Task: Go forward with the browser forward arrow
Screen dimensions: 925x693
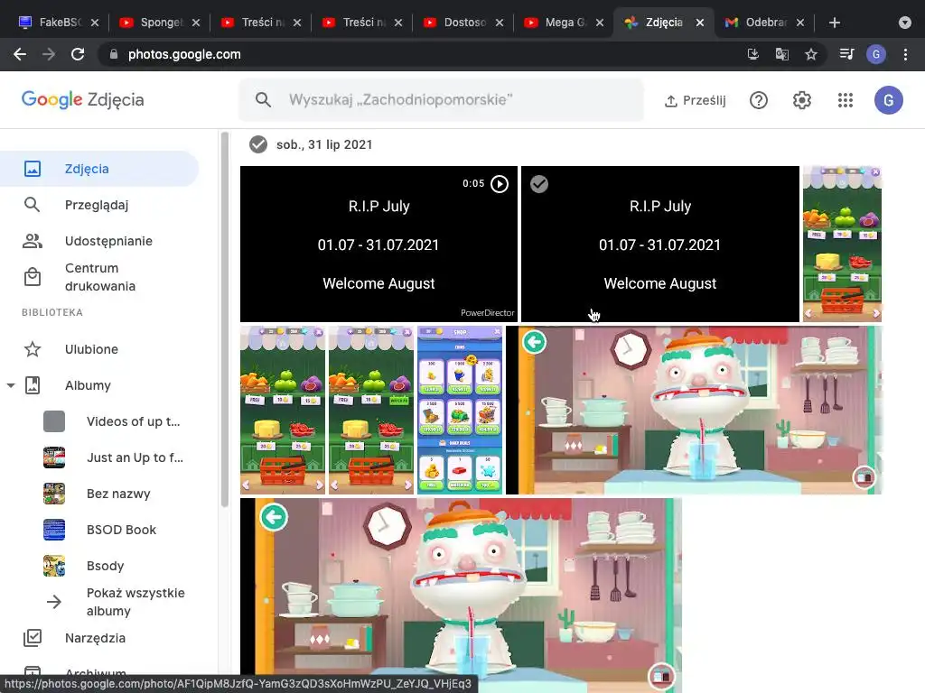Action: (x=49, y=54)
